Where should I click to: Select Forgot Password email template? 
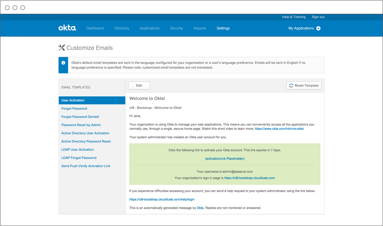click(x=74, y=109)
